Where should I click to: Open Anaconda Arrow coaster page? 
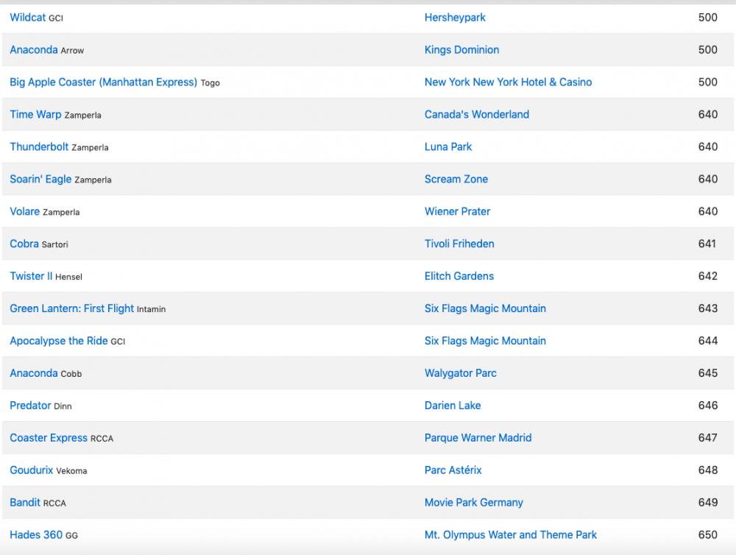pyautogui.click(x=33, y=50)
